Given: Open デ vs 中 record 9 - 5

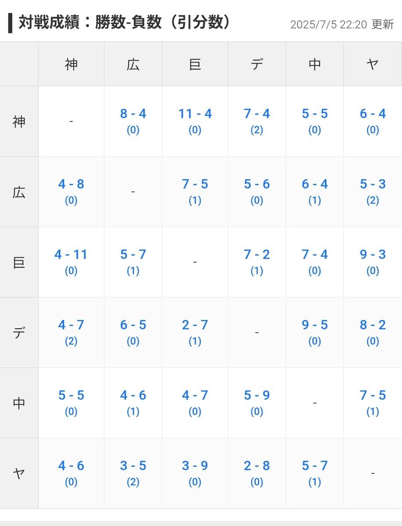Looking at the screenshot, I should pyautogui.click(x=315, y=325).
